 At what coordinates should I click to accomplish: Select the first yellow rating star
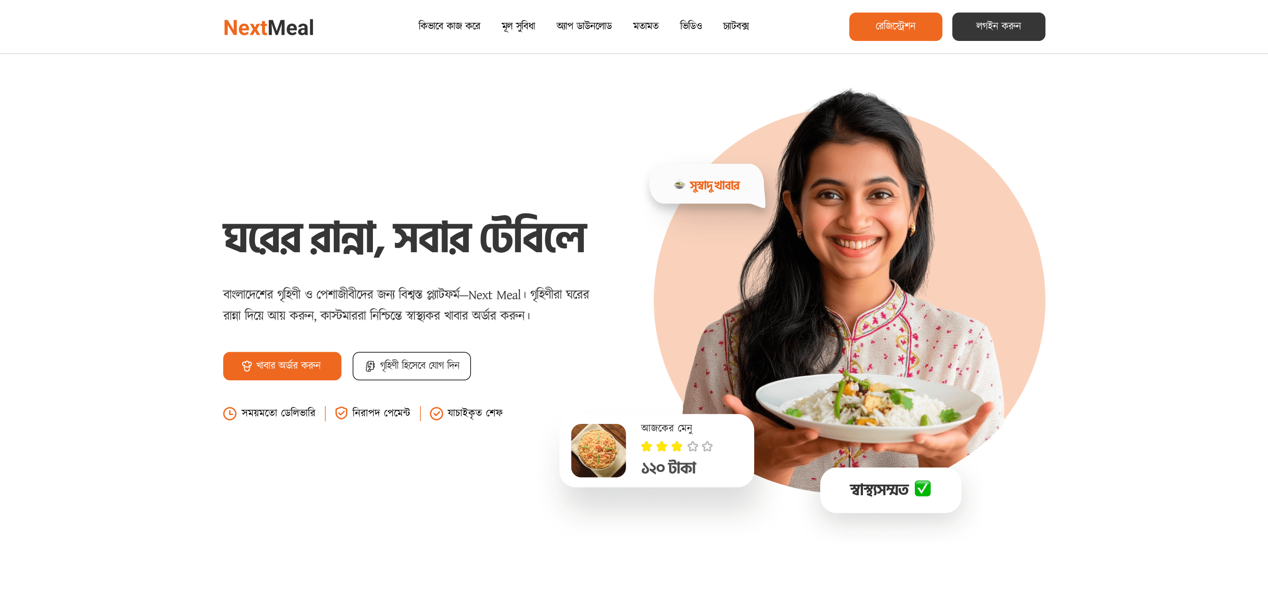pyautogui.click(x=646, y=446)
